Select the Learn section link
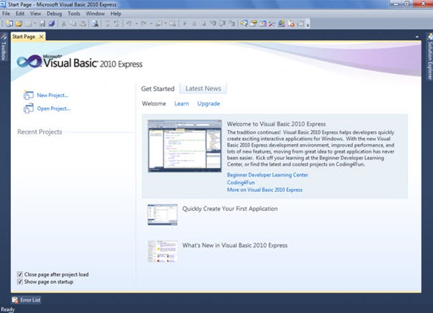Image resolution: width=433 pixels, height=313 pixels. 181,104
